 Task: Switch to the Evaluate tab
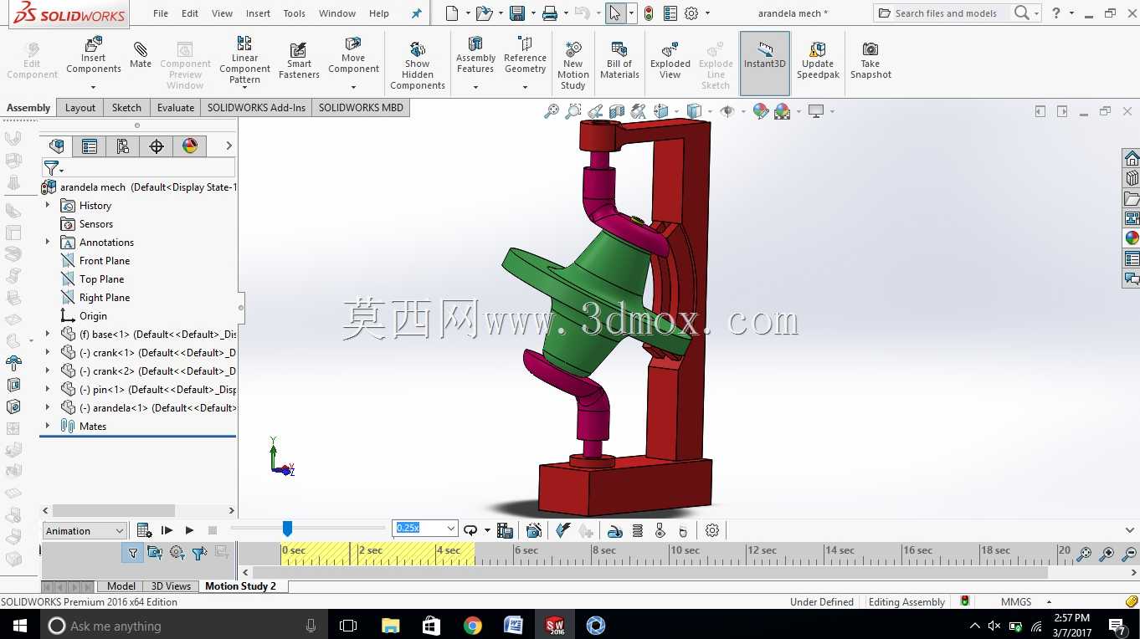click(x=176, y=107)
